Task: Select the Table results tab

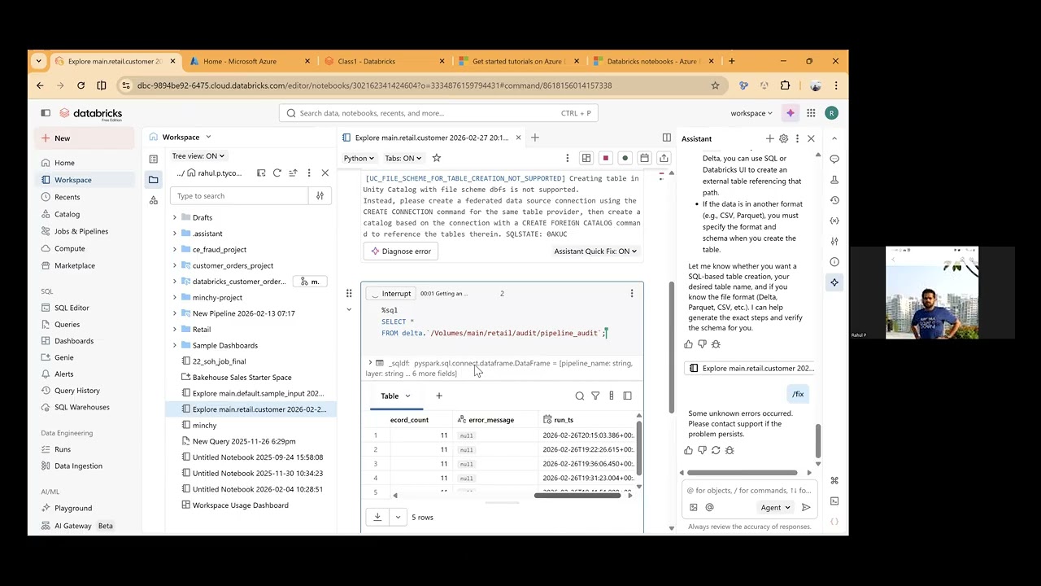Action: pos(395,396)
